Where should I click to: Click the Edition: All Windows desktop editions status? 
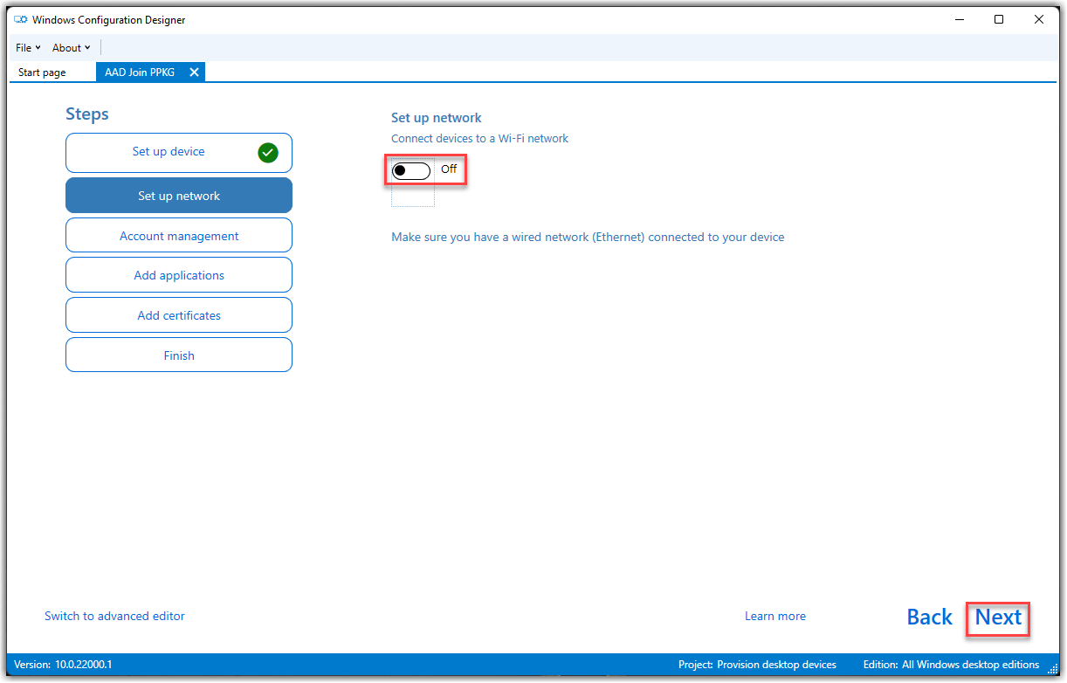coord(951,665)
